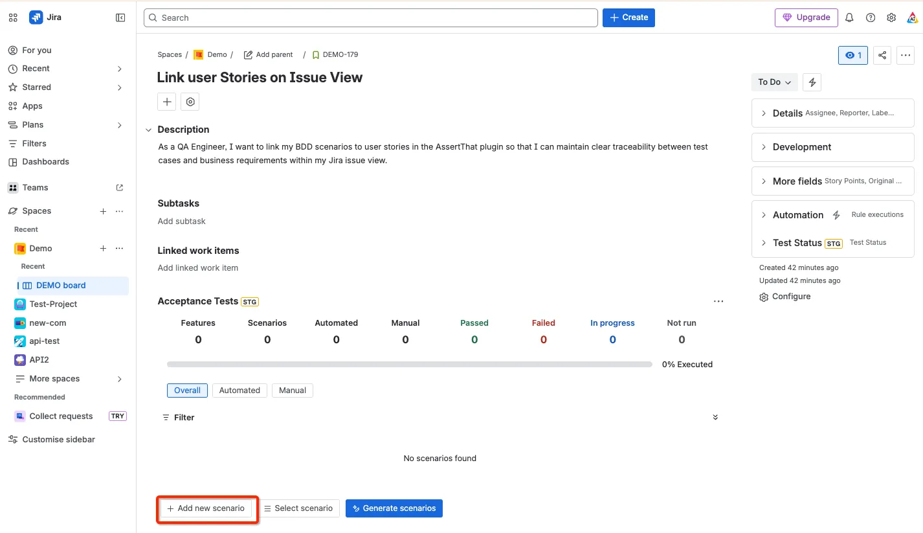Screen dimensions: 923x533
Task: Select the DEMO board item
Action: tap(73, 286)
